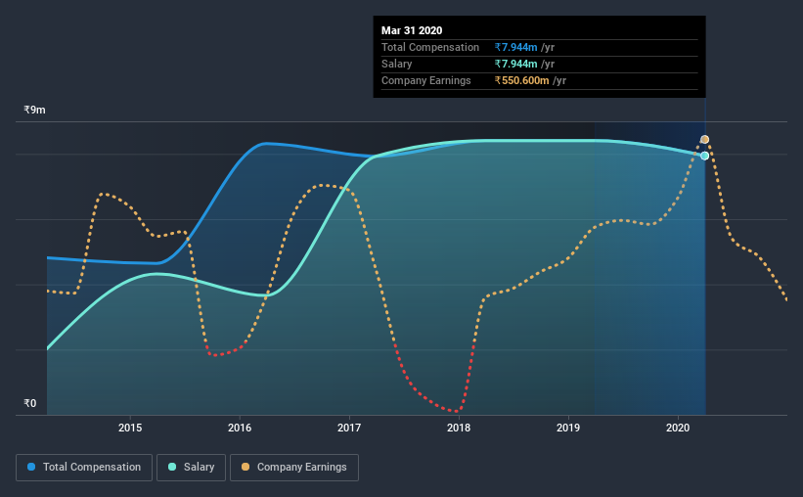Click the orange Company Earnings data point marker

pyautogui.click(x=704, y=139)
